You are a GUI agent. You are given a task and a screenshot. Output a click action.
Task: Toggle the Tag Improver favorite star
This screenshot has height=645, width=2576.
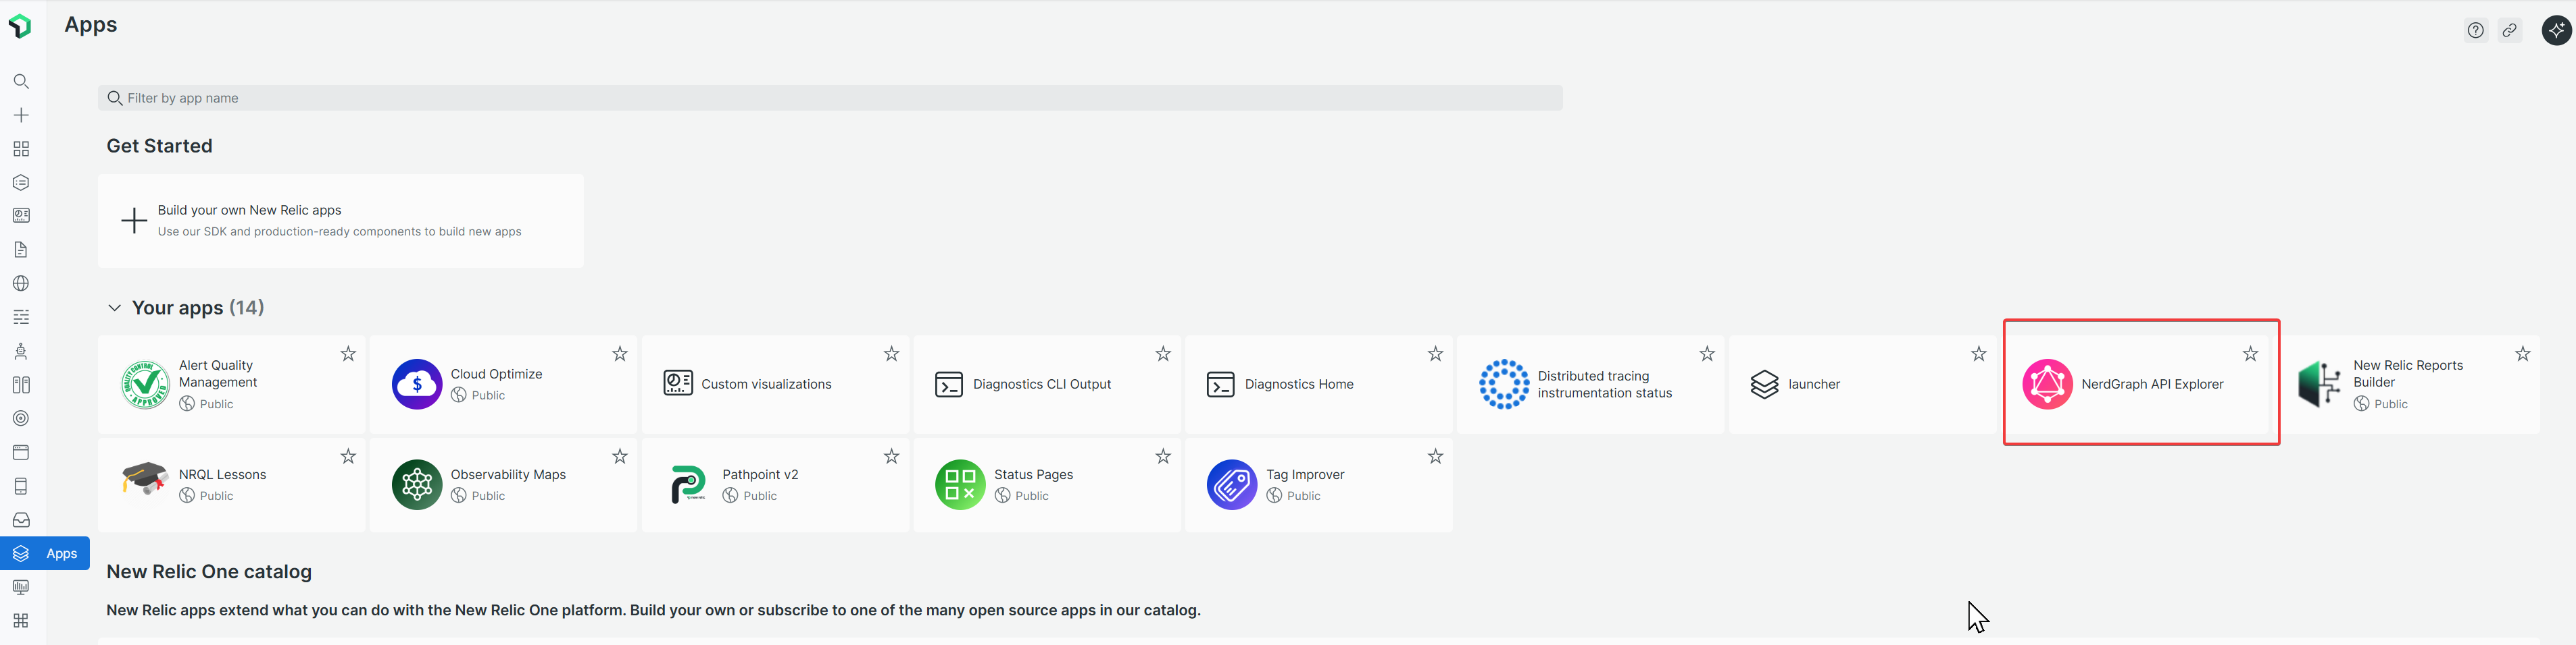pos(1435,456)
